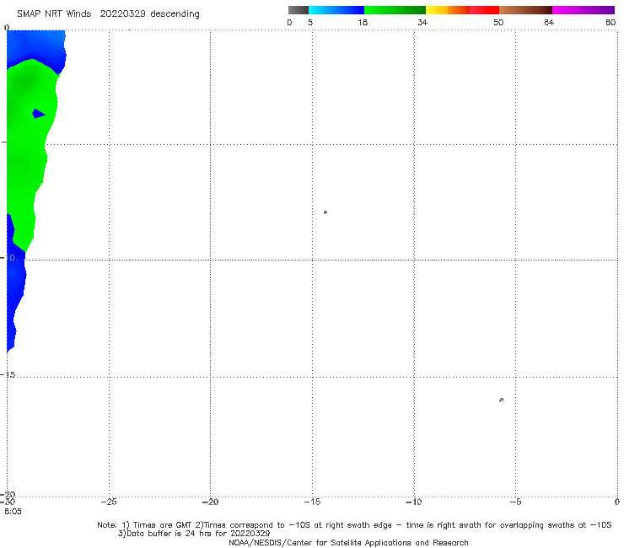Click the color scale label '18'
Screen dimensions: 624x548
363,23
